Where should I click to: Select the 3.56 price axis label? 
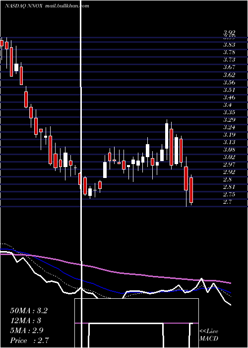click(x=229, y=83)
